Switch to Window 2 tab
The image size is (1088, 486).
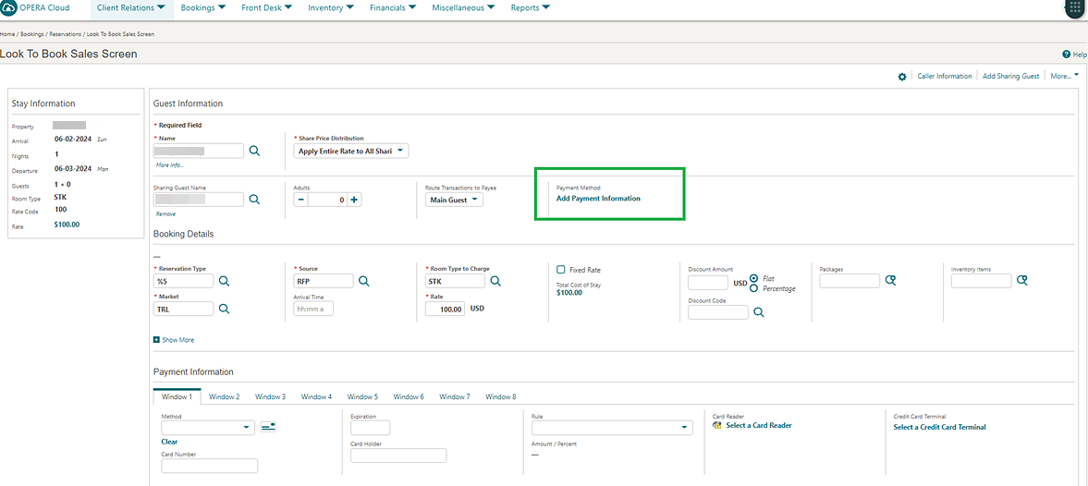point(224,396)
